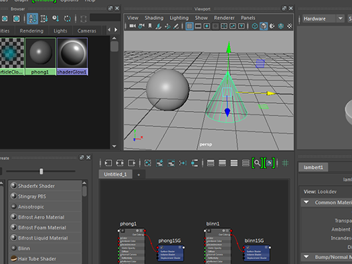The image size is (352, 264).
Task: Create a Stingray PBS material
Action: (45, 196)
